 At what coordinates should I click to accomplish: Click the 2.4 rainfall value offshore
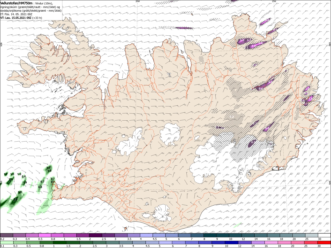click(11, 179)
